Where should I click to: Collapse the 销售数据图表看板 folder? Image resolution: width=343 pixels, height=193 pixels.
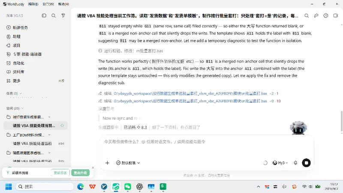click(49, 153)
